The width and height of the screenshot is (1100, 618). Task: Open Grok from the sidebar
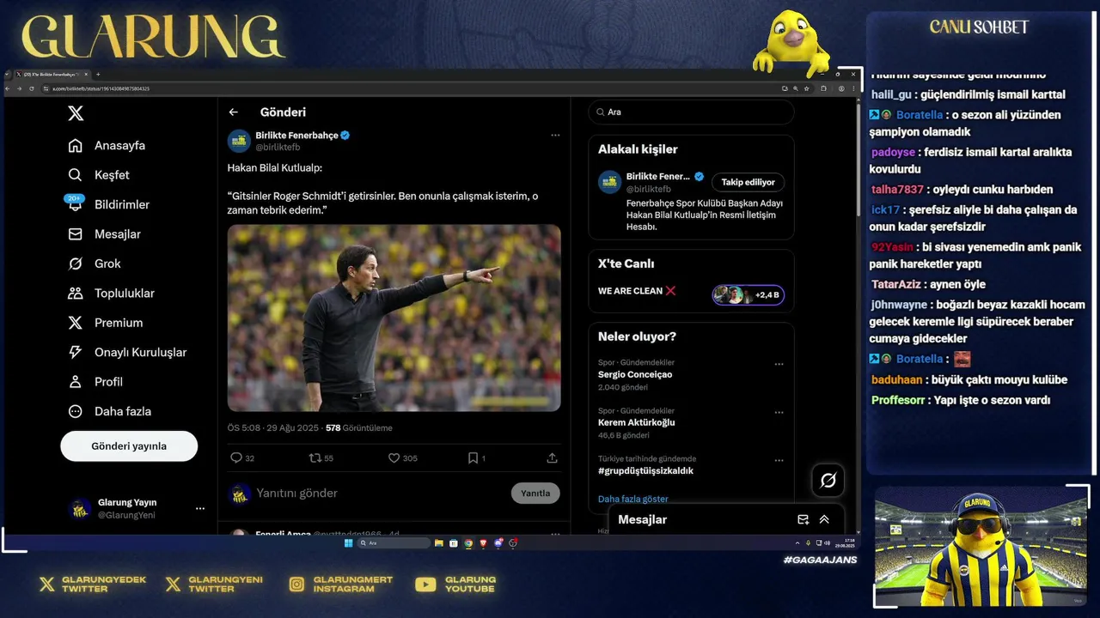pos(95,264)
